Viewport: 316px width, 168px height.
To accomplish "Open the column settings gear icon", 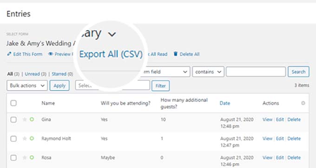I will pyautogui.click(x=303, y=103).
